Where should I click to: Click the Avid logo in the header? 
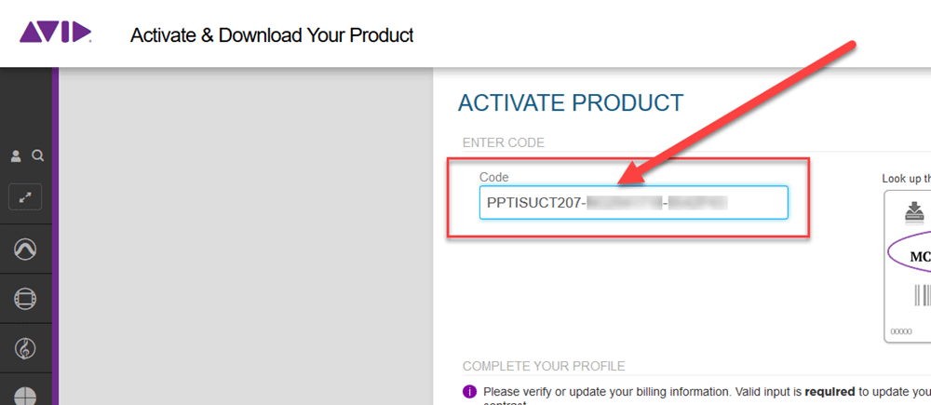tap(55, 34)
